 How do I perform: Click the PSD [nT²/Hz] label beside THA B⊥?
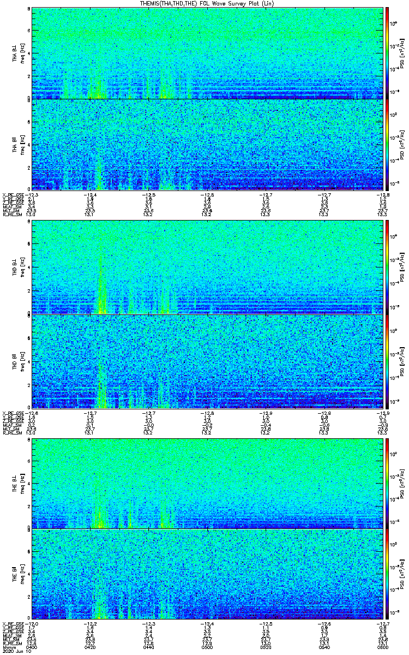coord(402,53)
